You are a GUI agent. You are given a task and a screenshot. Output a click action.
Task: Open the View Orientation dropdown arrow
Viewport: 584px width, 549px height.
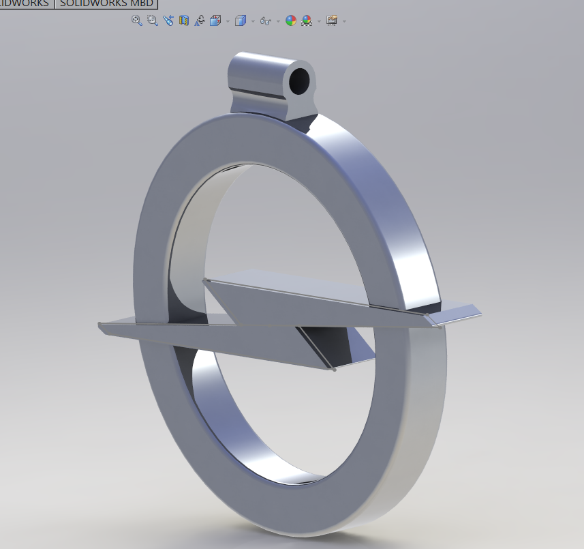coord(228,21)
